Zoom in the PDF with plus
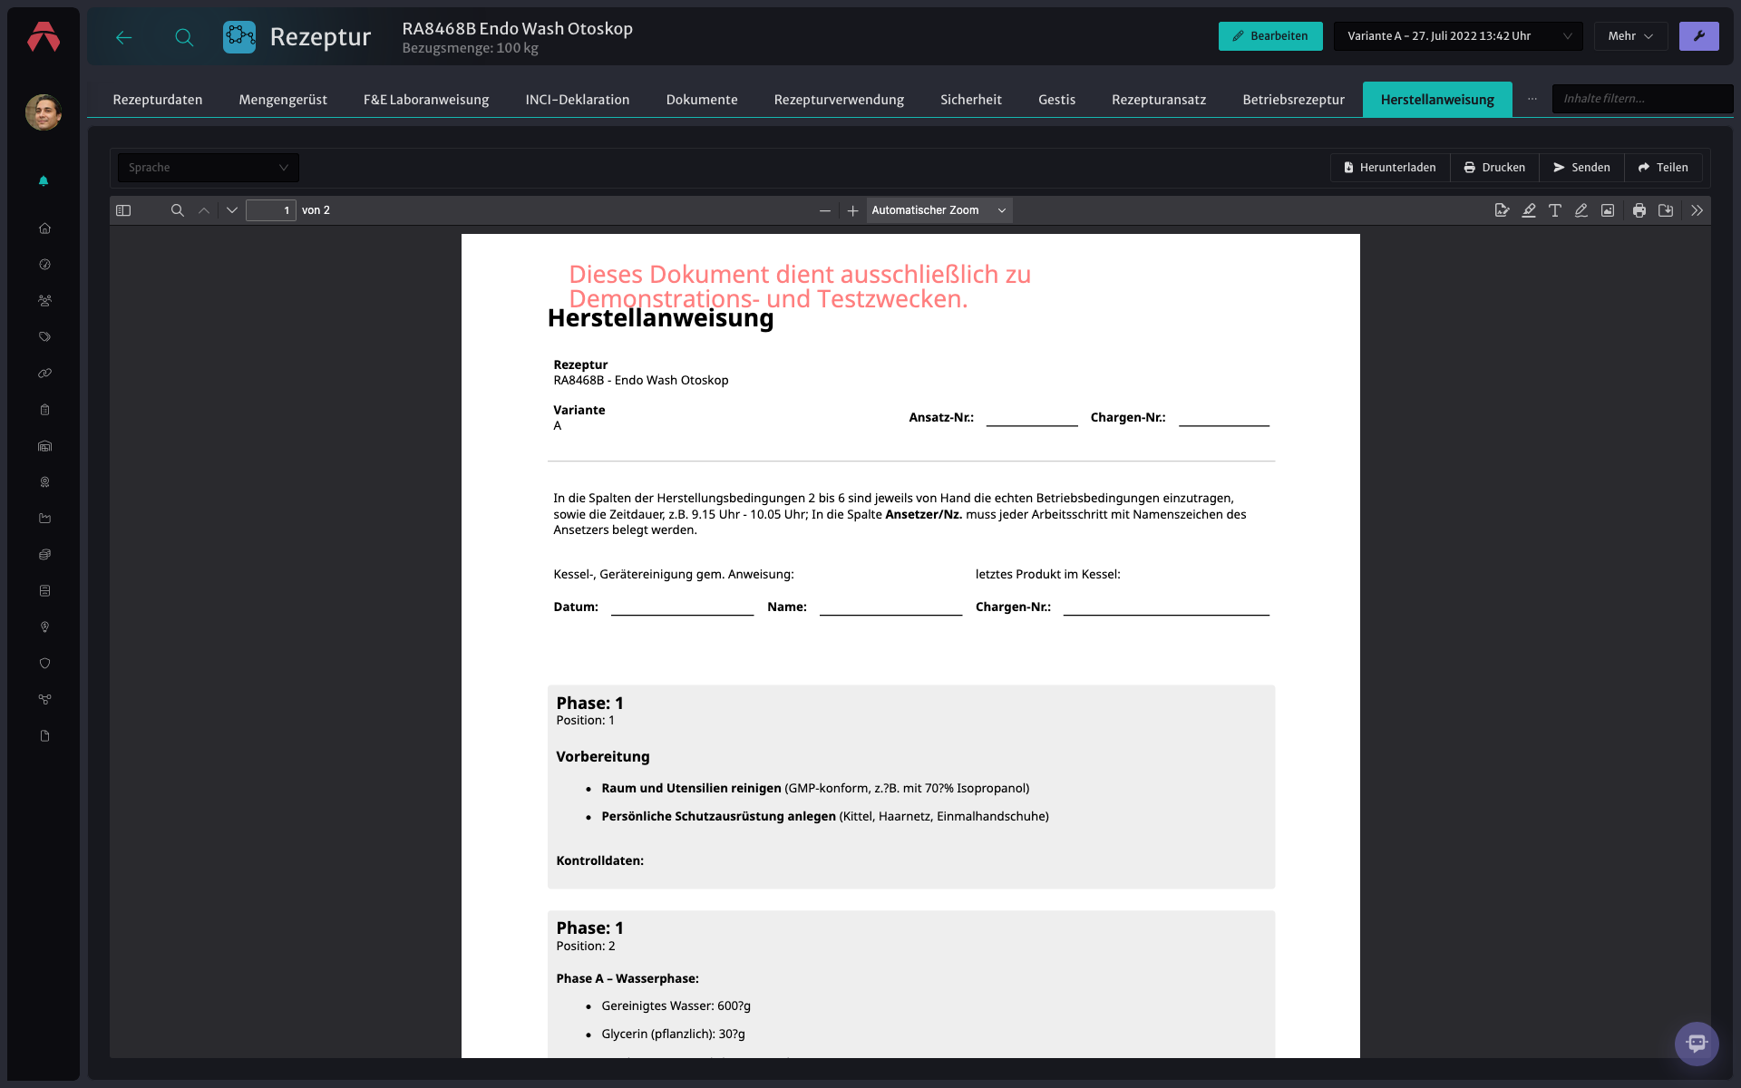 click(853, 210)
